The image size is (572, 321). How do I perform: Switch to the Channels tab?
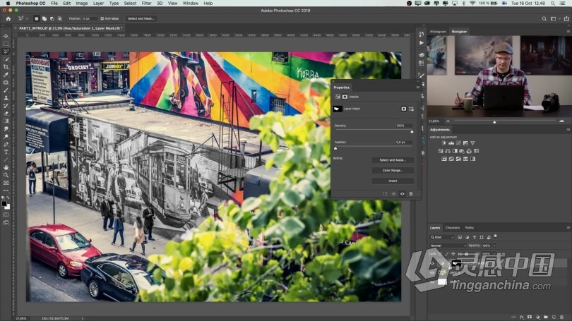pos(453,228)
